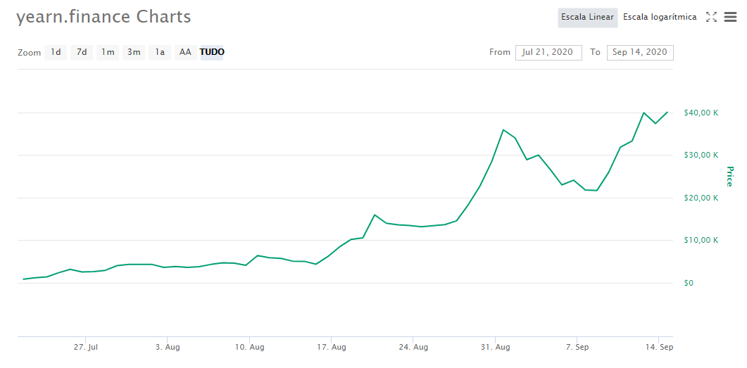Screen dimensions: 747x368
Task: Click the yearn.finance Charts title
Action: coord(103,17)
